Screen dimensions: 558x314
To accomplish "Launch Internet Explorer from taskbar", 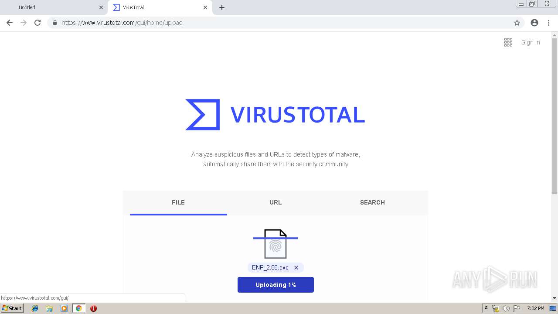I will click(x=35, y=308).
